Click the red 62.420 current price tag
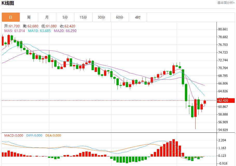This screenshot has height=166, width=236. 226,100
